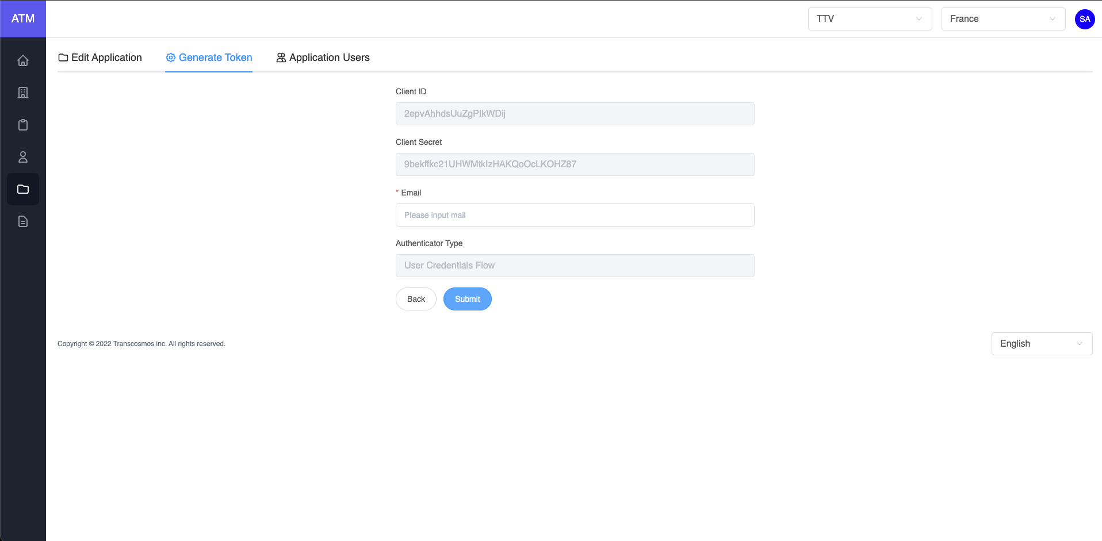Click the SA user avatar
Viewport: 1102px width, 541px height.
(1084, 19)
